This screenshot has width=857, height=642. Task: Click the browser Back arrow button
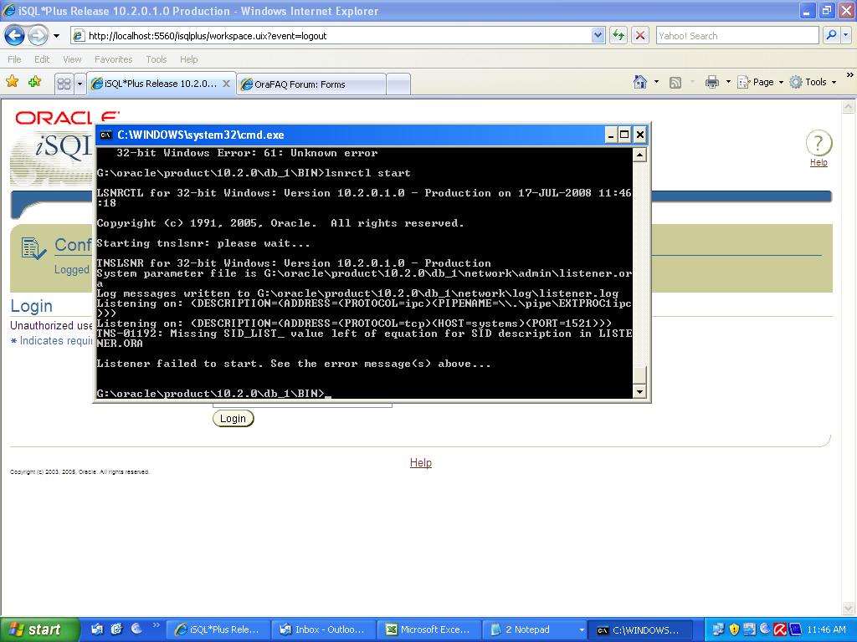(x=14, y=36)
